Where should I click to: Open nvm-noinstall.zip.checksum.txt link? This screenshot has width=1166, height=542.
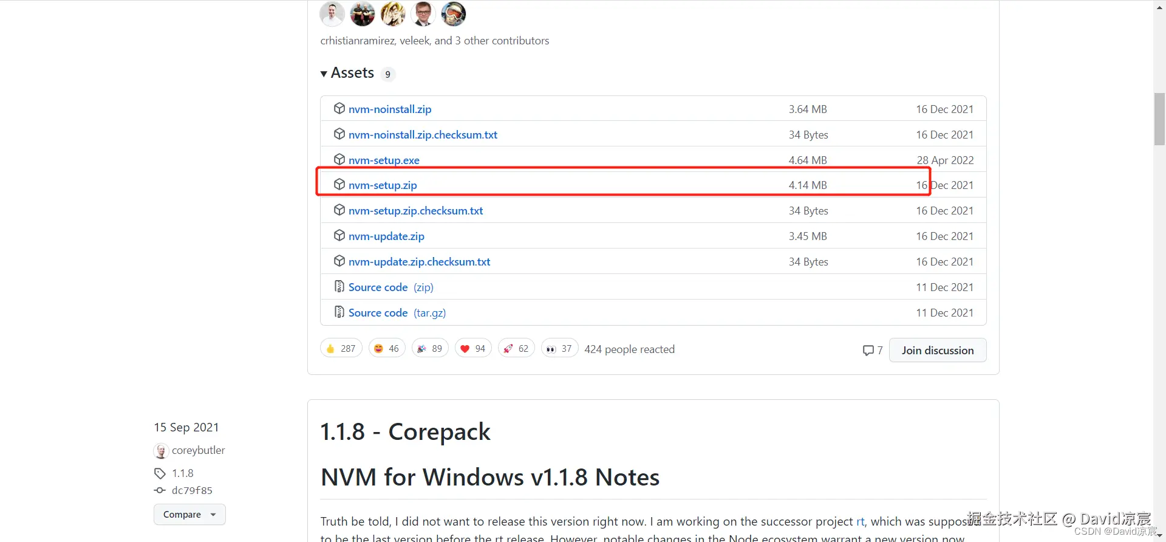tap(423, 135)
